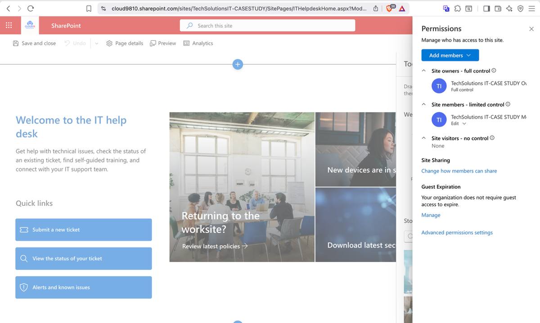Open the extensions puzzle icon
The width and height of the screenshot is (540, 323).
click(x=458, y=8)
